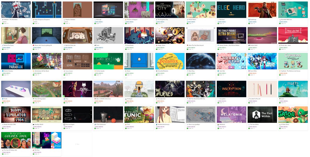
Task: Click the Stray page icon
Action: pyautogui.click(x=64, y=99)
